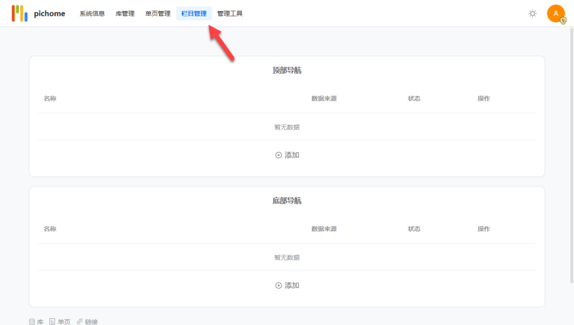Click 添加 under the 顶部导航 panel
Viewport: 574px width, 325px height.
click(x=291, y=155)
